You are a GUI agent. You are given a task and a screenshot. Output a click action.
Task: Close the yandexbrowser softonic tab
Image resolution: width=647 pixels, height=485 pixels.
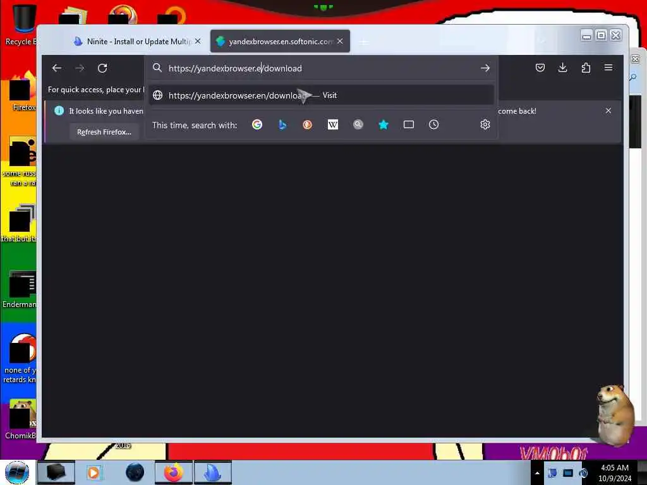pyautogui.click(x=340, y=41)
